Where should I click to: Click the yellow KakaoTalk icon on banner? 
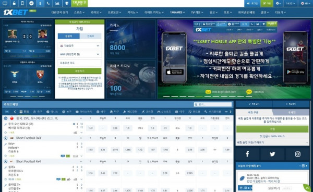249,92
